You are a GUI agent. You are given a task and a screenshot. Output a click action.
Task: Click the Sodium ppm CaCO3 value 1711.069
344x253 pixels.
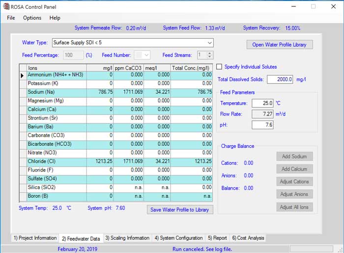[128, 92]
